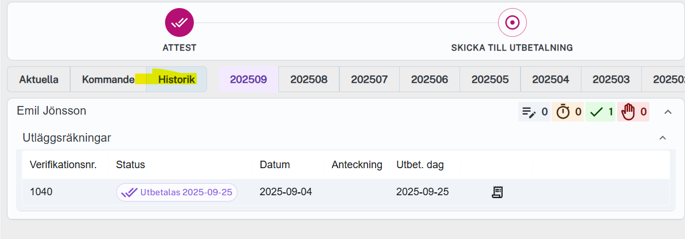This screenshot has height=239, width=685.
Task: Click the pending stopwatch status counter
Action: coord(568,112)
